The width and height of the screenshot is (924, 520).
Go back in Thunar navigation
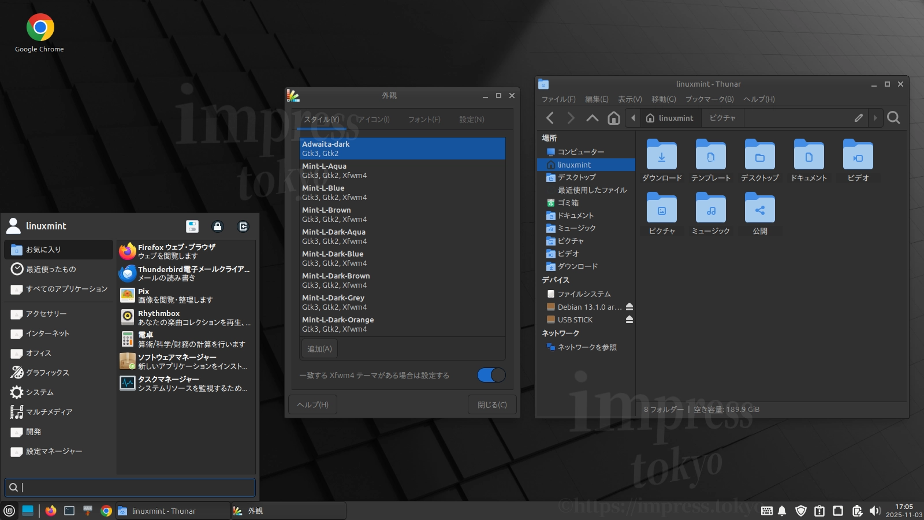point(550,118)
